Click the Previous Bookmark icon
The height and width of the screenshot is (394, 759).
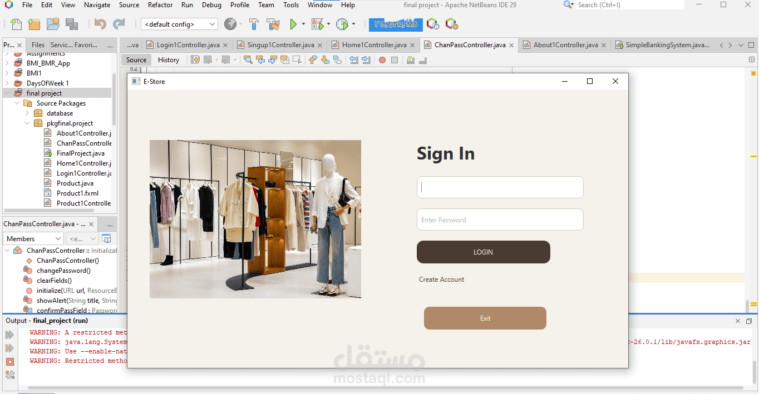(x=313, y=60)
